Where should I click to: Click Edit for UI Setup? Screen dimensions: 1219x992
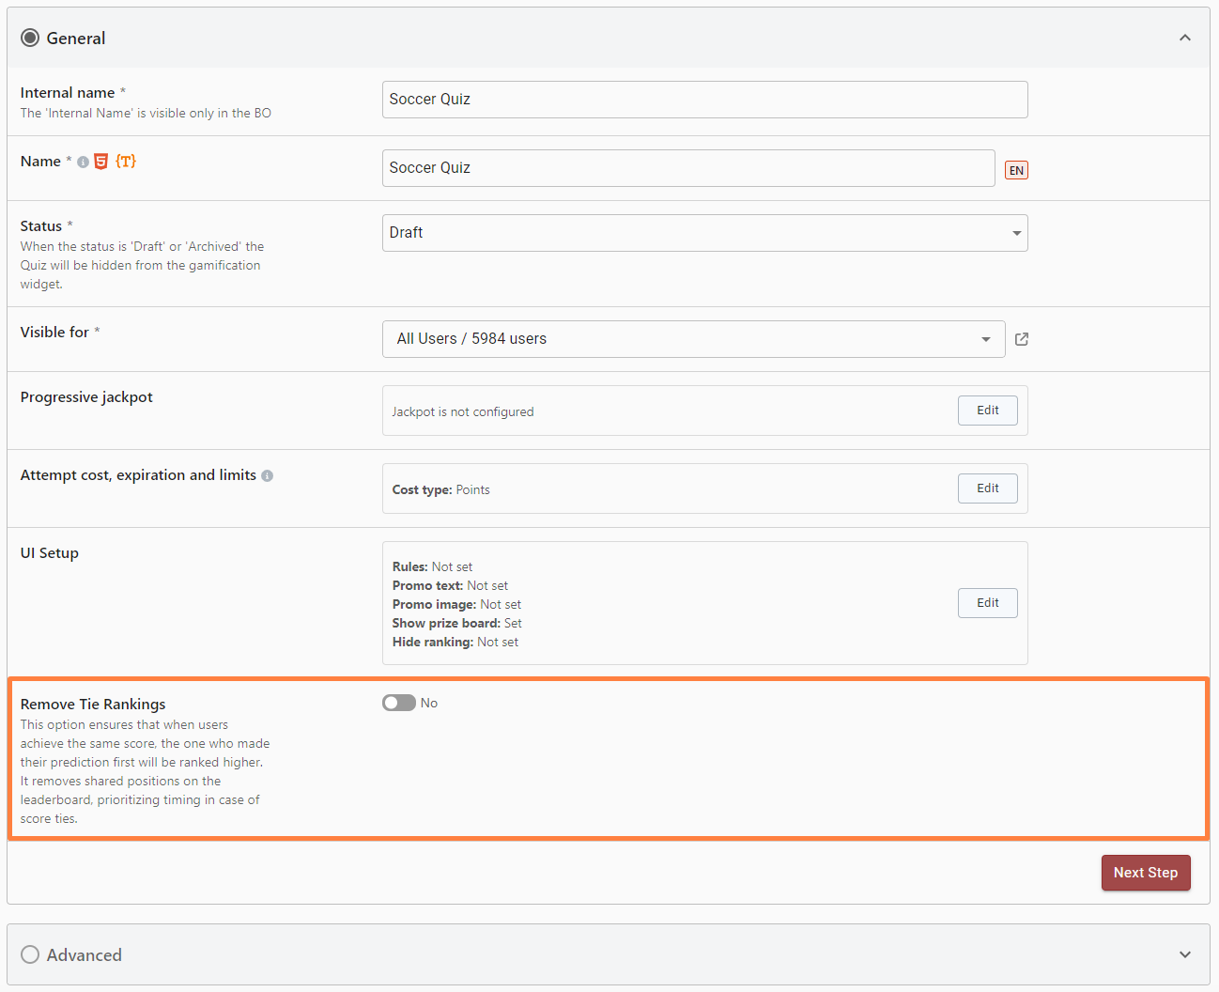pos(987,603)
